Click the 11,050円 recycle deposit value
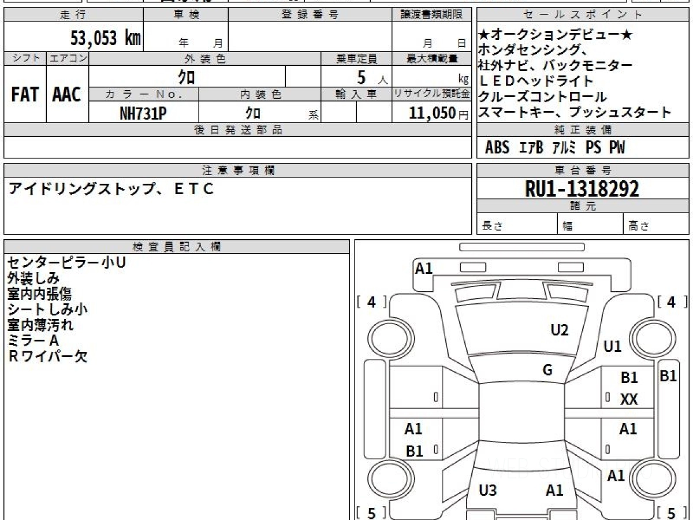The height and width of the screenshot is (520, 693). (x=438, y=113)
